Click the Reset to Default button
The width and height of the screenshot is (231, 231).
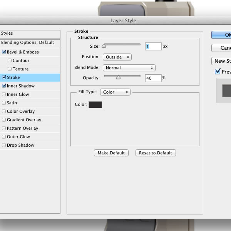click(x=156, y=153)
